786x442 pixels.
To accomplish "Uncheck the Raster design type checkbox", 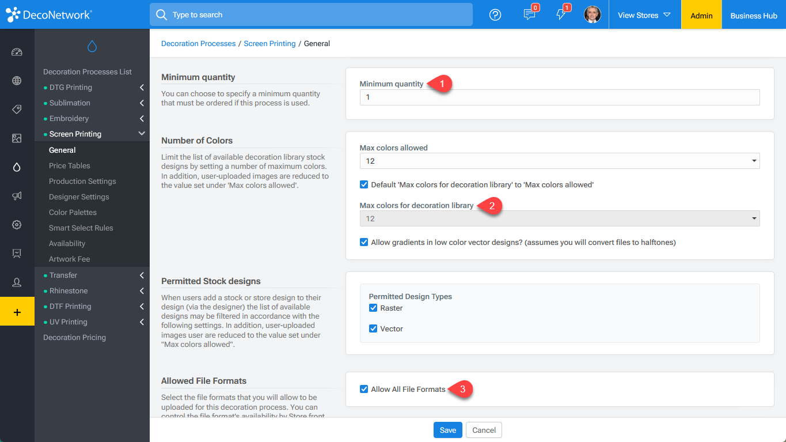I will [x=373, y=308].
